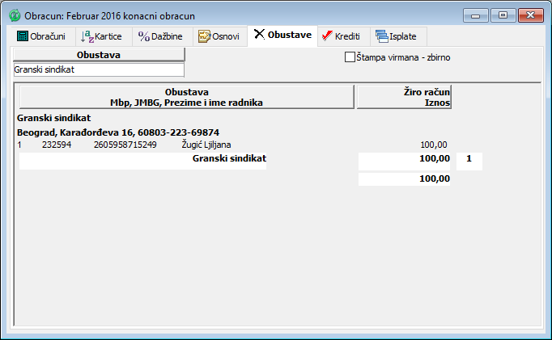Switch to the Kartice tab

[x=104, y=36]
